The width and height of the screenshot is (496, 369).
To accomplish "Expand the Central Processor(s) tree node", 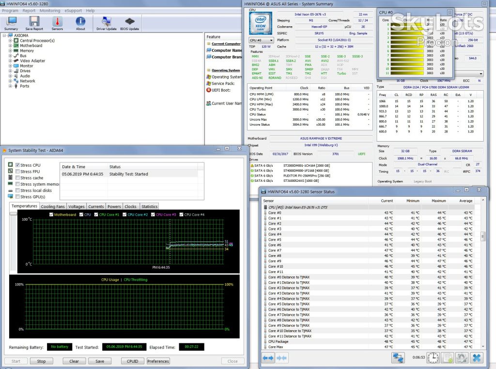I will [10, 41].
